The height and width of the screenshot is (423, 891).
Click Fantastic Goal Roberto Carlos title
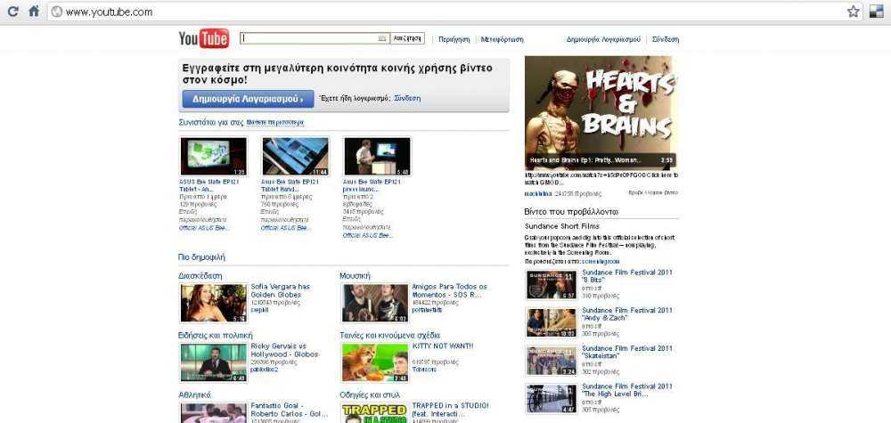tap(290, 410)
